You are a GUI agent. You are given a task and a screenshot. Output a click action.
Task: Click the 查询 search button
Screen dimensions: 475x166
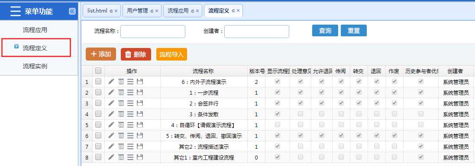[x=325, y=31]
